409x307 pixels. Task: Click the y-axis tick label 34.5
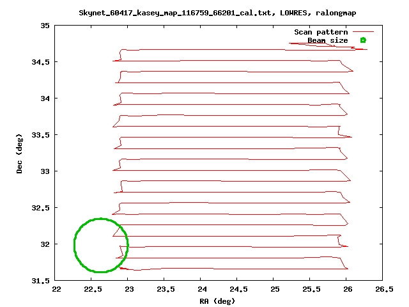(40, 62)
